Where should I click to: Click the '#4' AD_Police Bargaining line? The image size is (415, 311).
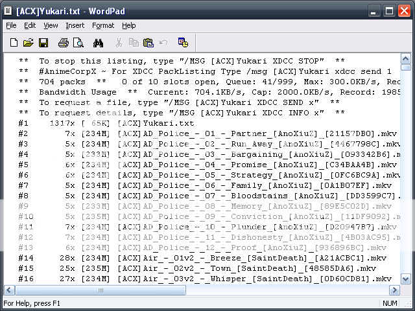pos(209,154)
